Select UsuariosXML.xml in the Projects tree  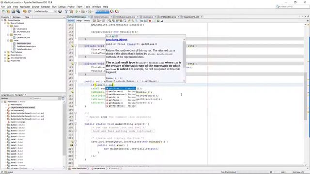click(23, 38)
